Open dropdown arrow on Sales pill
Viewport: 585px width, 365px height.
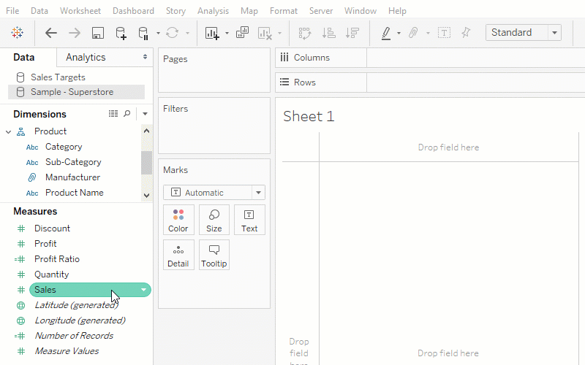(144, 290)
